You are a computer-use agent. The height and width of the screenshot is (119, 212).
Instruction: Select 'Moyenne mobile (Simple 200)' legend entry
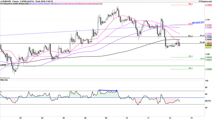click(x=17, y=4)
